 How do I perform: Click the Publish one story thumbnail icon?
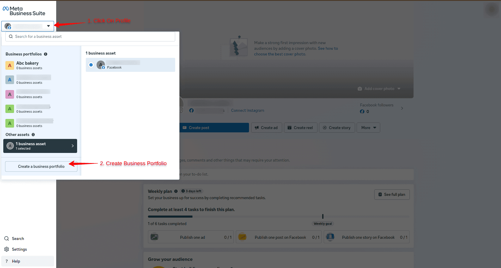[330, 237]
